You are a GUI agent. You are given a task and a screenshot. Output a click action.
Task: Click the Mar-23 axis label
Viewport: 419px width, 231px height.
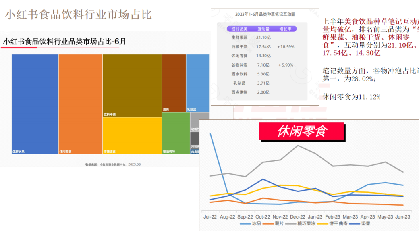[350, 217]
